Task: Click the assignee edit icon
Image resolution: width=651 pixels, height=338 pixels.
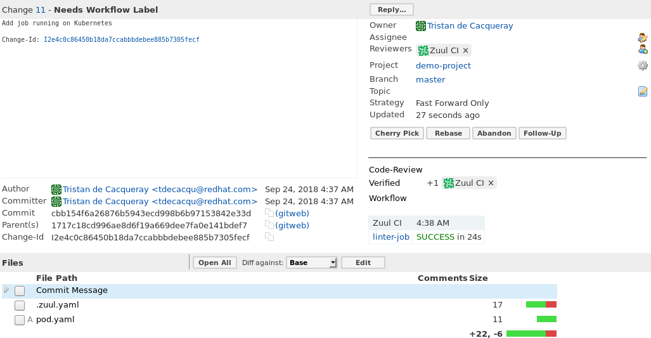Action: [642, 37]
